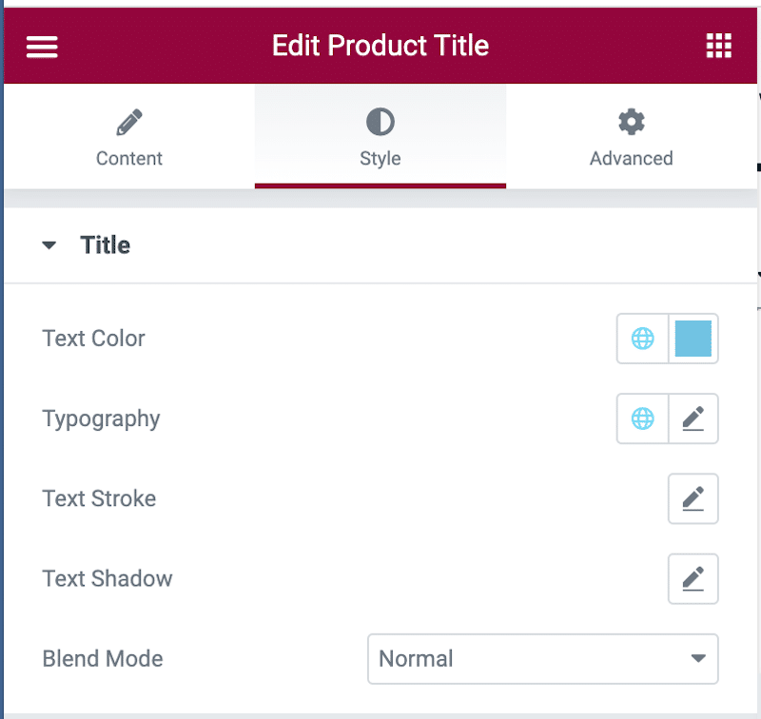Open the Blend Mode dropdown

(542, 658)
